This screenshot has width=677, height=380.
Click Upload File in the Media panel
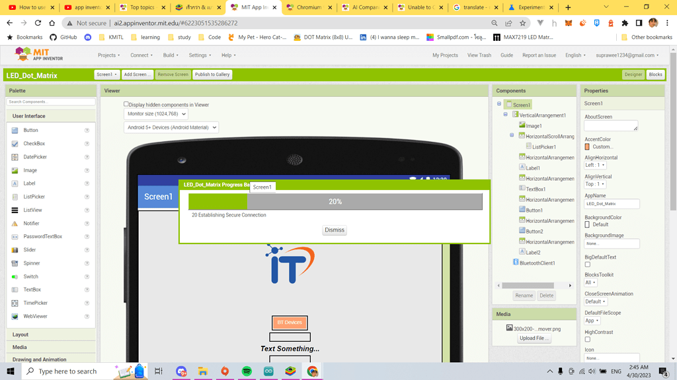pos(534,338)
